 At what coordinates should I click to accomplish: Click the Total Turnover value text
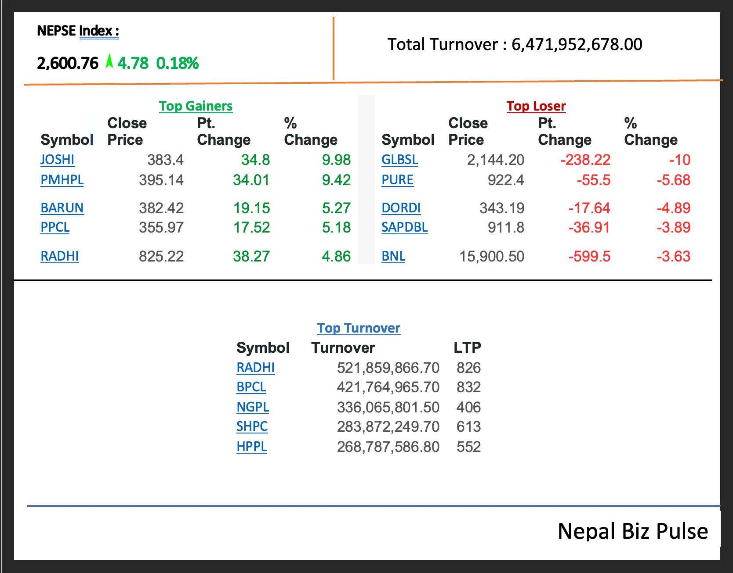tap(577, 45)
